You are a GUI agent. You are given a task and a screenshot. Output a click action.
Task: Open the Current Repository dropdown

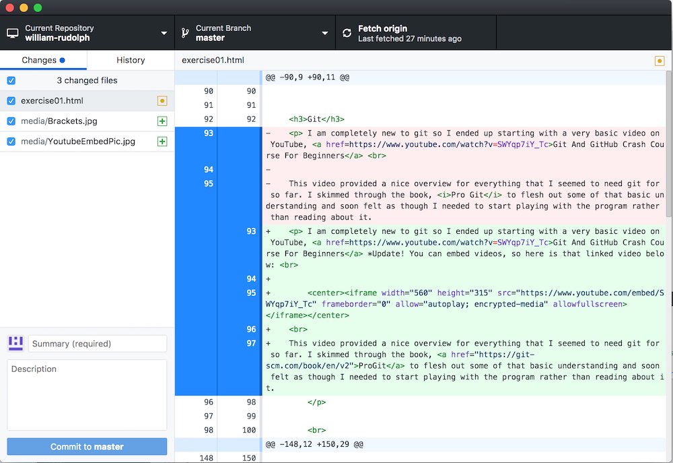(87, 33)
